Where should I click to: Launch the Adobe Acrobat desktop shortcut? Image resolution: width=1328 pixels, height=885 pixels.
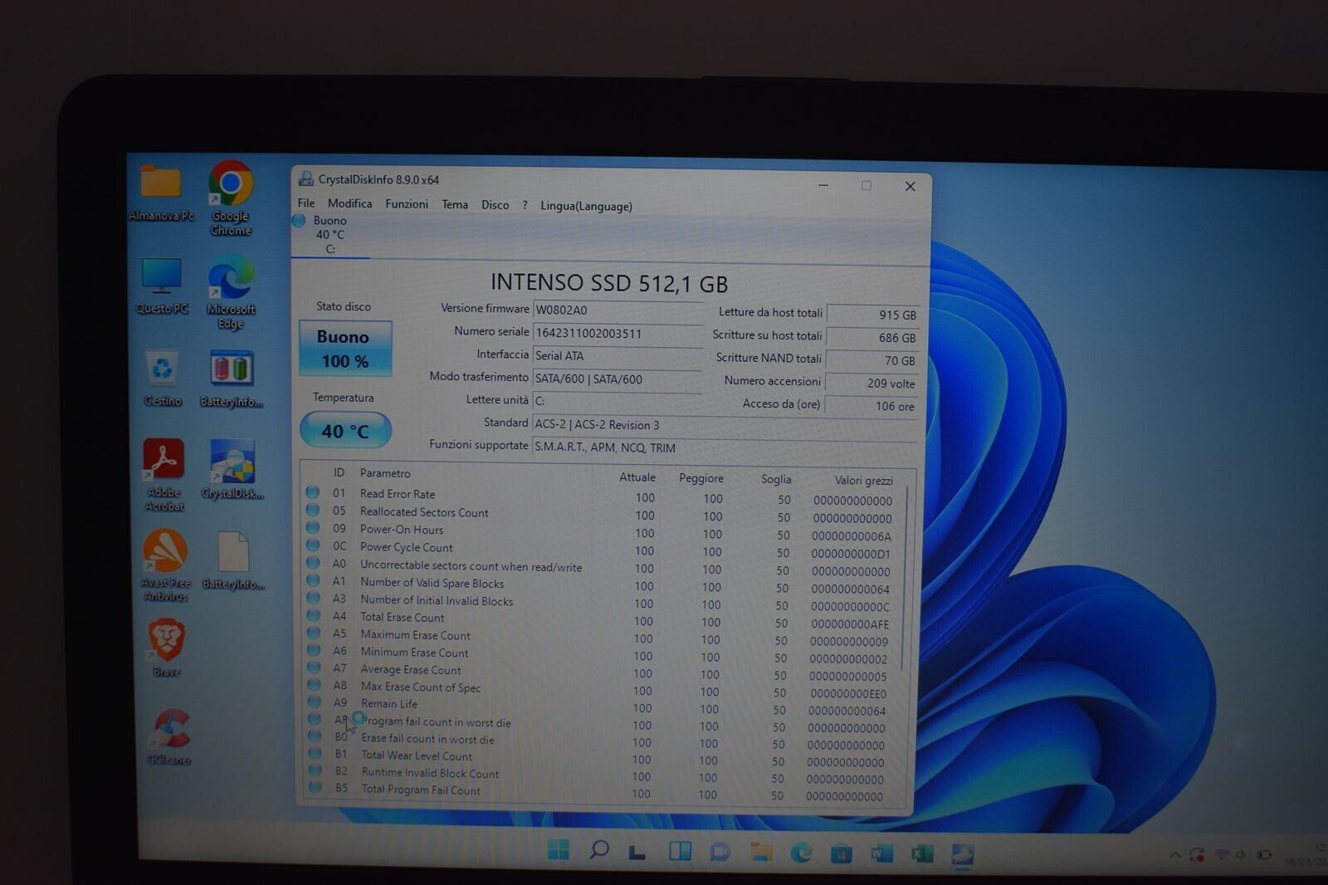pyautogui.click(x=164, y=473)
